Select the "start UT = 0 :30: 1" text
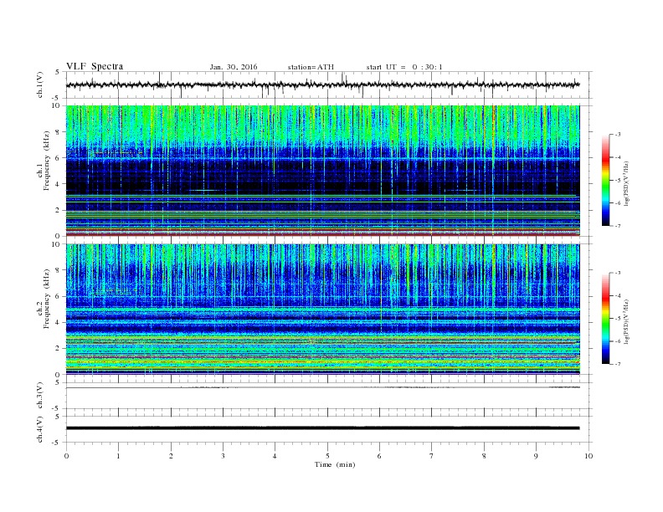 [404, 67]
